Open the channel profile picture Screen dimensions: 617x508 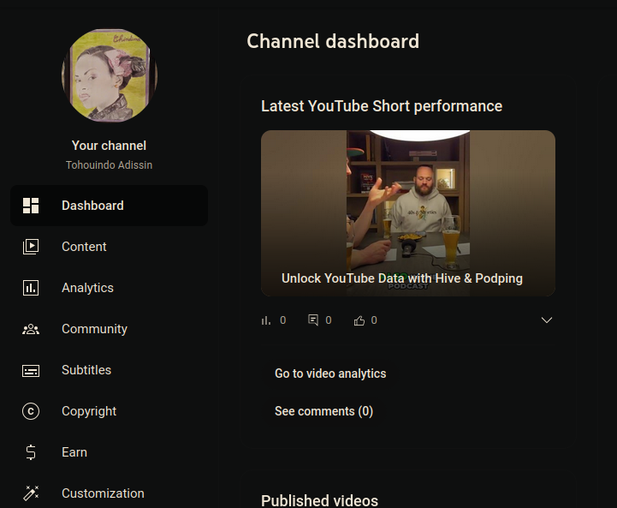pos(110,75)
